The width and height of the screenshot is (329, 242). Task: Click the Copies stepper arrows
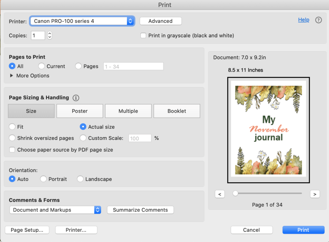[x=49, y=35]
